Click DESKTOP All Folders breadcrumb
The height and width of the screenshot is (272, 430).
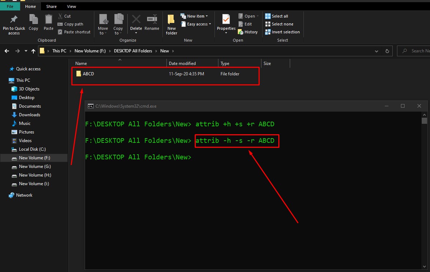[133, 51]
